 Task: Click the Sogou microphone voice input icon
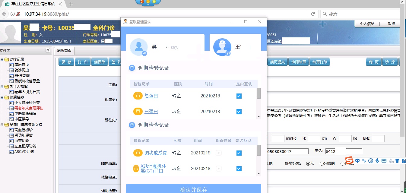377,161
